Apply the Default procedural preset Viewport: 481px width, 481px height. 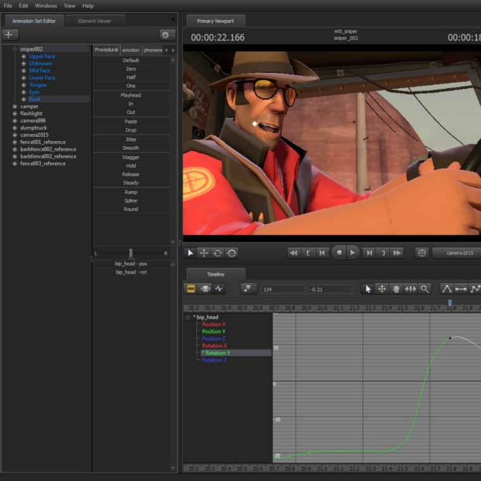point(131,60)
